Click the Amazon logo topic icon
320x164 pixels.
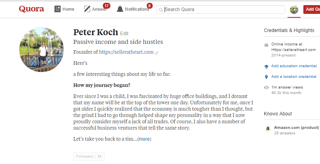268,129
